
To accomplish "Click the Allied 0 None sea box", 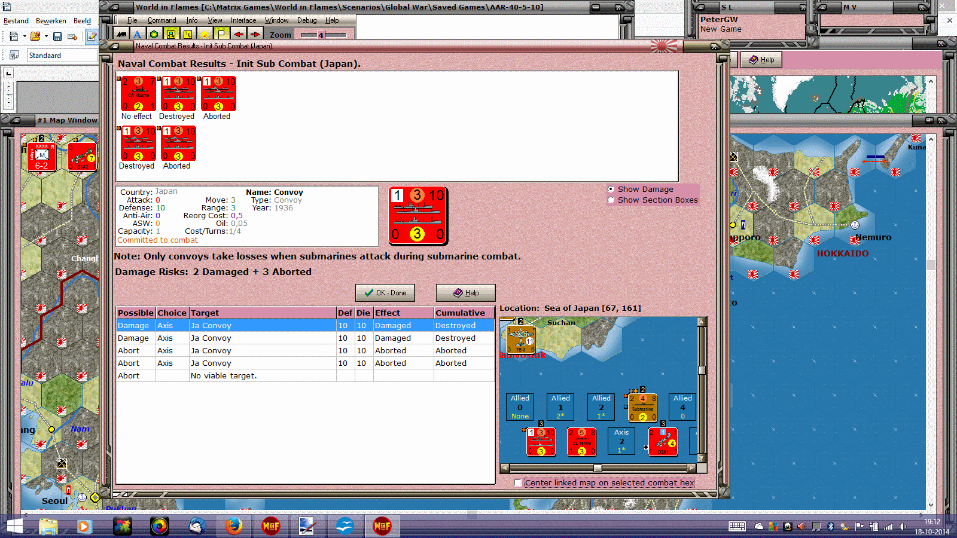I will 520,407.
